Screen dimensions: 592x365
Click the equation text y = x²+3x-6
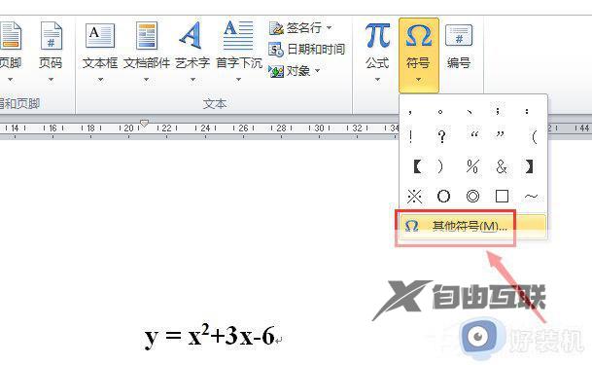[210, 336]
